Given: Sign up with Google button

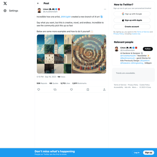Looking at the screenshot, I should [132, 14].
